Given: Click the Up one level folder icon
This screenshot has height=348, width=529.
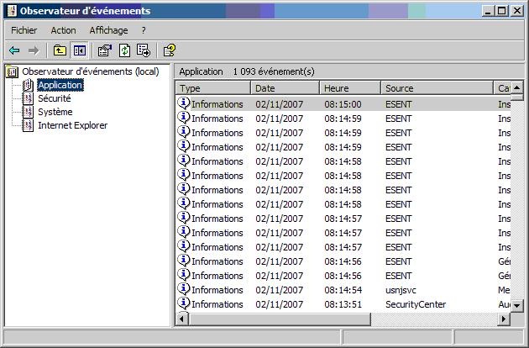Looking at the screenshot, I should pyautogui.click(x=60, y=50).
